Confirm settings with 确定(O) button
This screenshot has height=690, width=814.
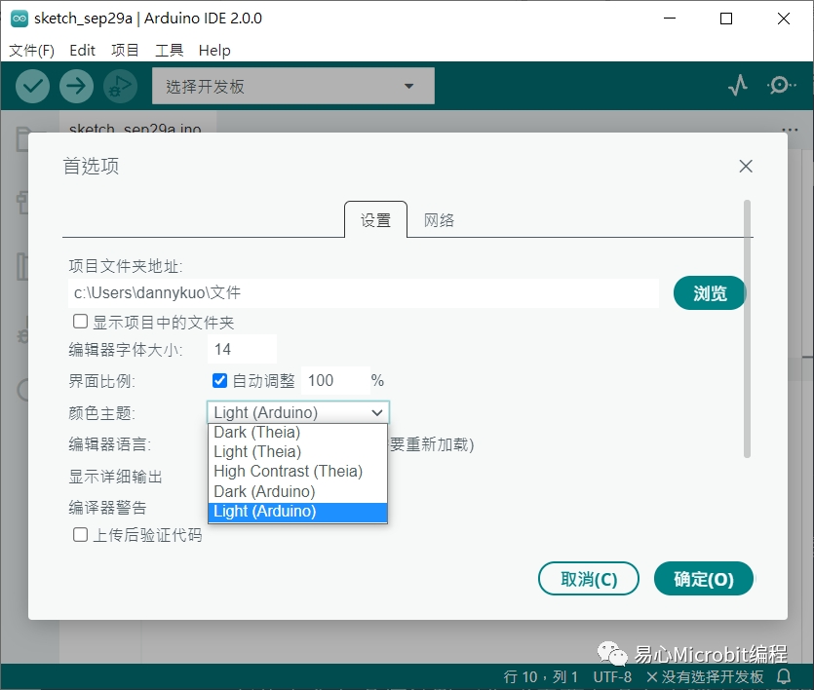704,579
